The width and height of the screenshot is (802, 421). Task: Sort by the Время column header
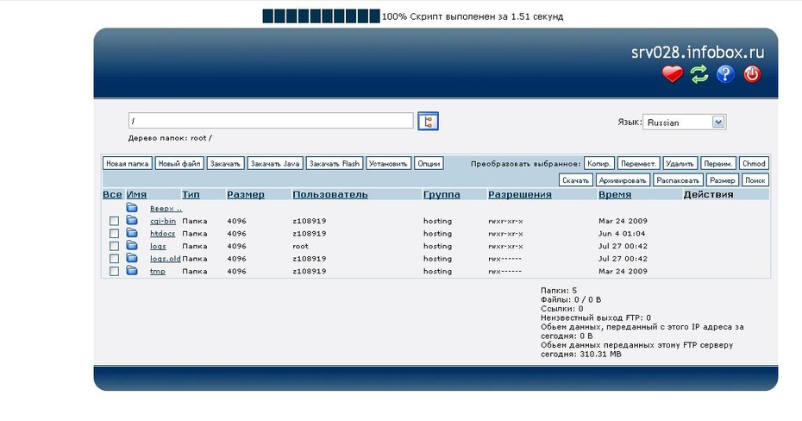pos(615,194)
